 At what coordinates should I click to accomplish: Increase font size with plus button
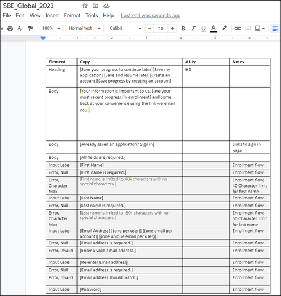click(x=172, y=28)
